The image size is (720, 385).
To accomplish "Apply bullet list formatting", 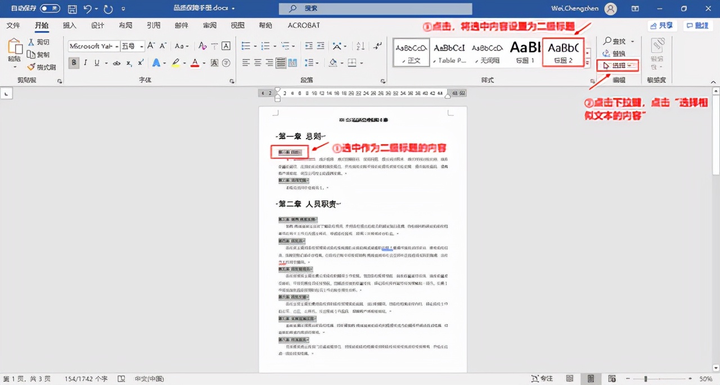I will pos(246,46).
